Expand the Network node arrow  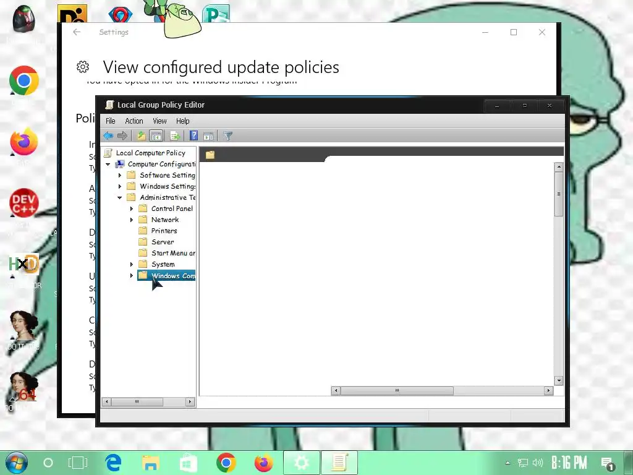point(131,220)
